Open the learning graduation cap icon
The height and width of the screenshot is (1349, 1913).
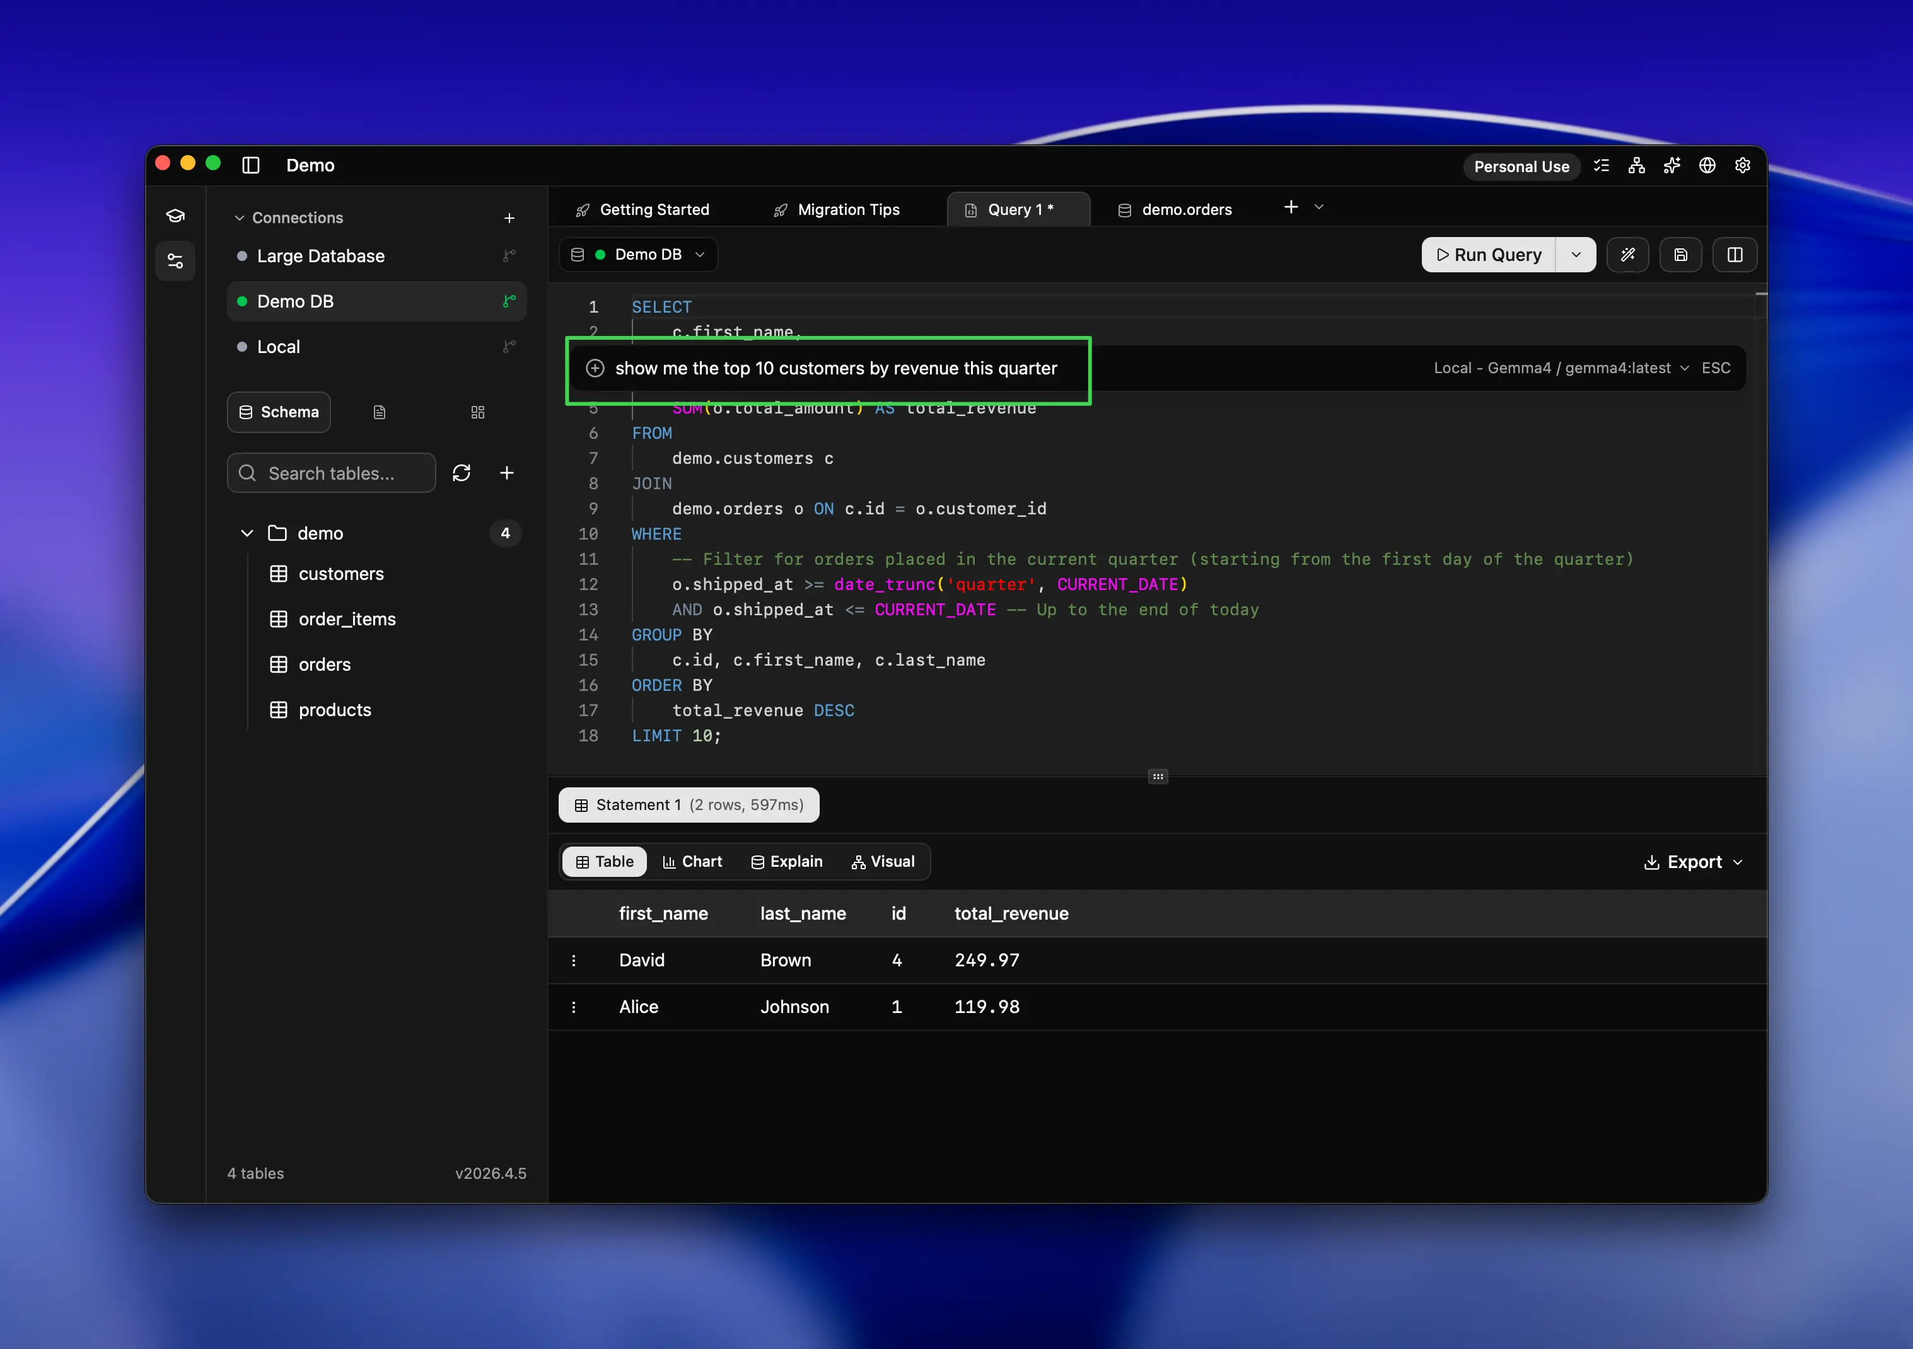(175, 215)
